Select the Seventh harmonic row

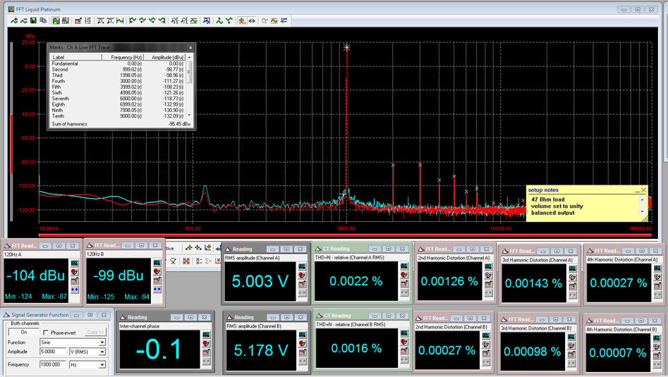[x=118, y=98]
